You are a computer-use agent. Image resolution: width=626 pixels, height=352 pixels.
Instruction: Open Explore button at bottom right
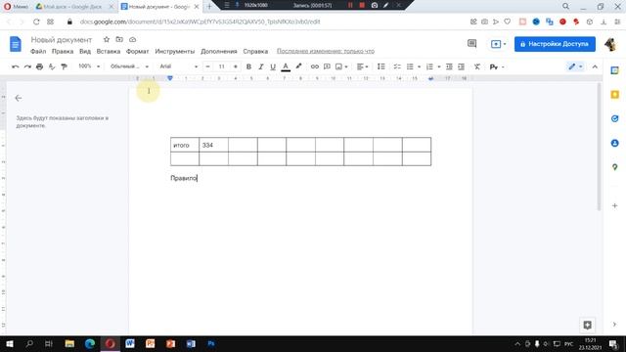click(x=587, y=325)
